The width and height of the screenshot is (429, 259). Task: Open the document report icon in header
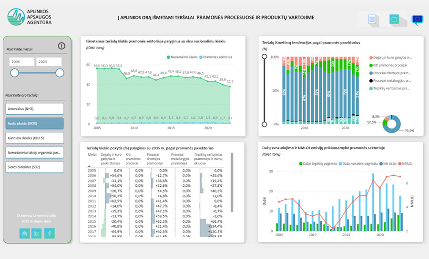[372, 19]
